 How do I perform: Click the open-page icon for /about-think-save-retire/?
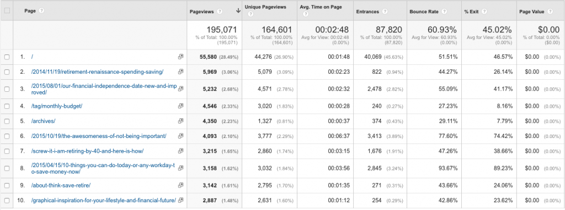[x=180, y=185]
